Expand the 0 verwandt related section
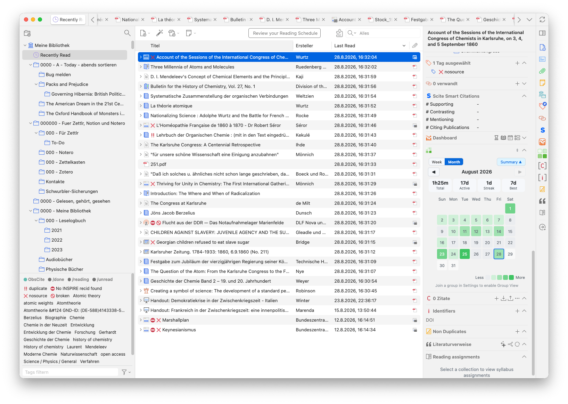Image resolution: width=568 pixels, height=404 pixels. tap(524, 83)
